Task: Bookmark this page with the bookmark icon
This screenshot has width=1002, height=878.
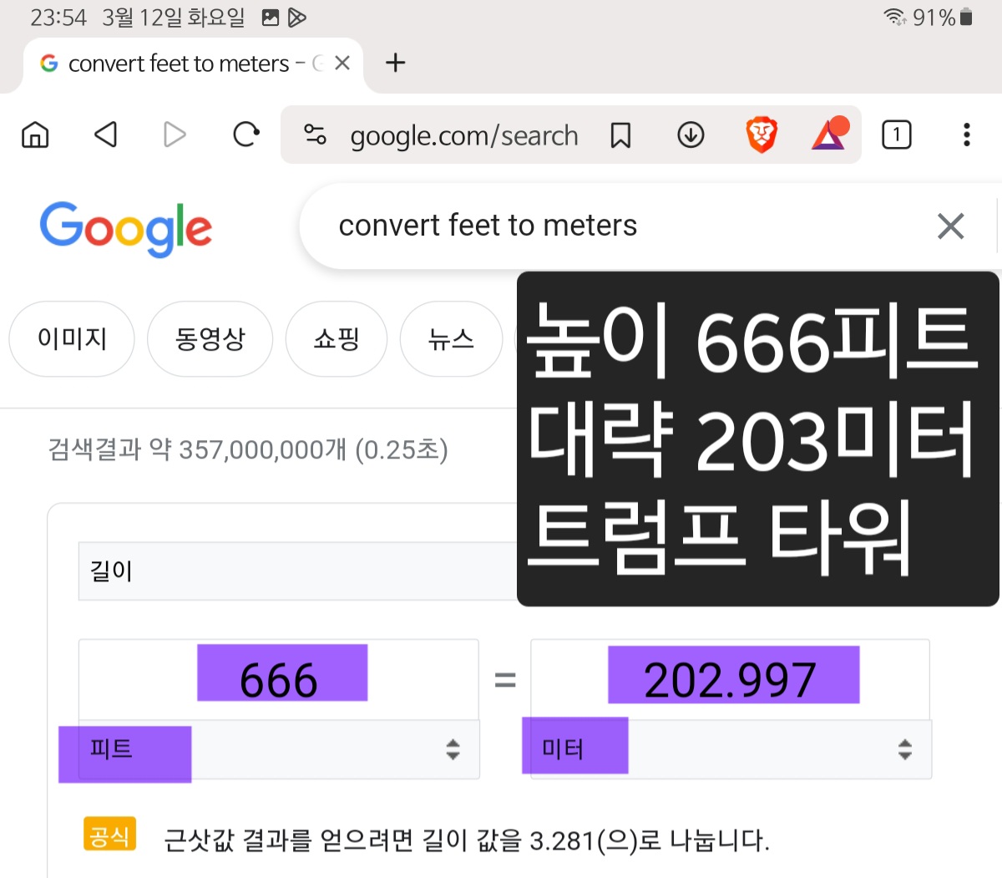Action: click(620, 134)
